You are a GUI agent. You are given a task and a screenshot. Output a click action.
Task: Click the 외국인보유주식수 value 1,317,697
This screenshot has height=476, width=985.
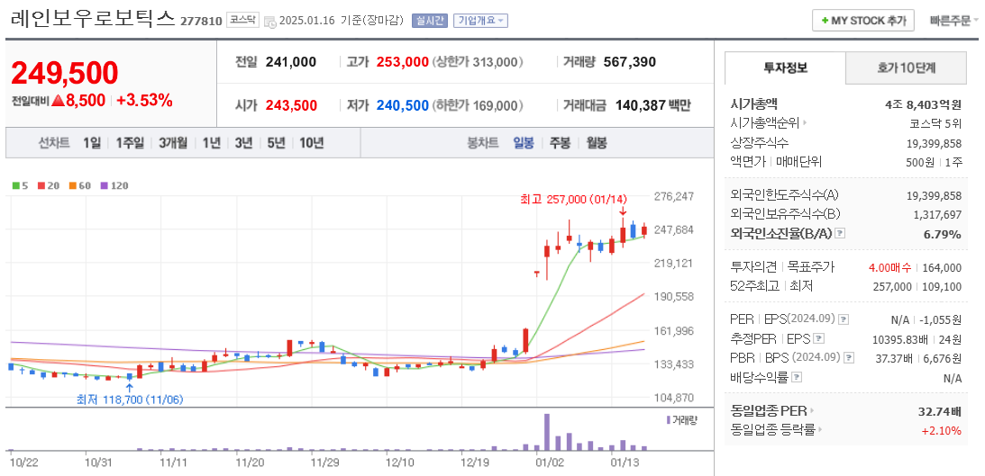(x=937, y=214)
